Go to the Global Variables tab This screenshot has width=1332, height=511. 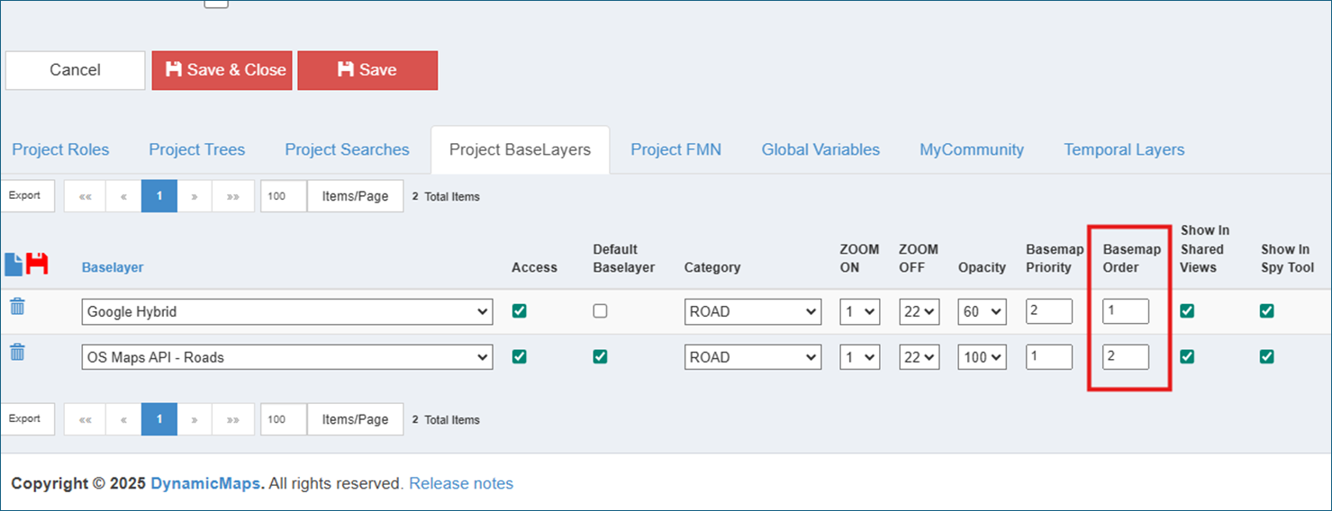(x=820, y=150)
